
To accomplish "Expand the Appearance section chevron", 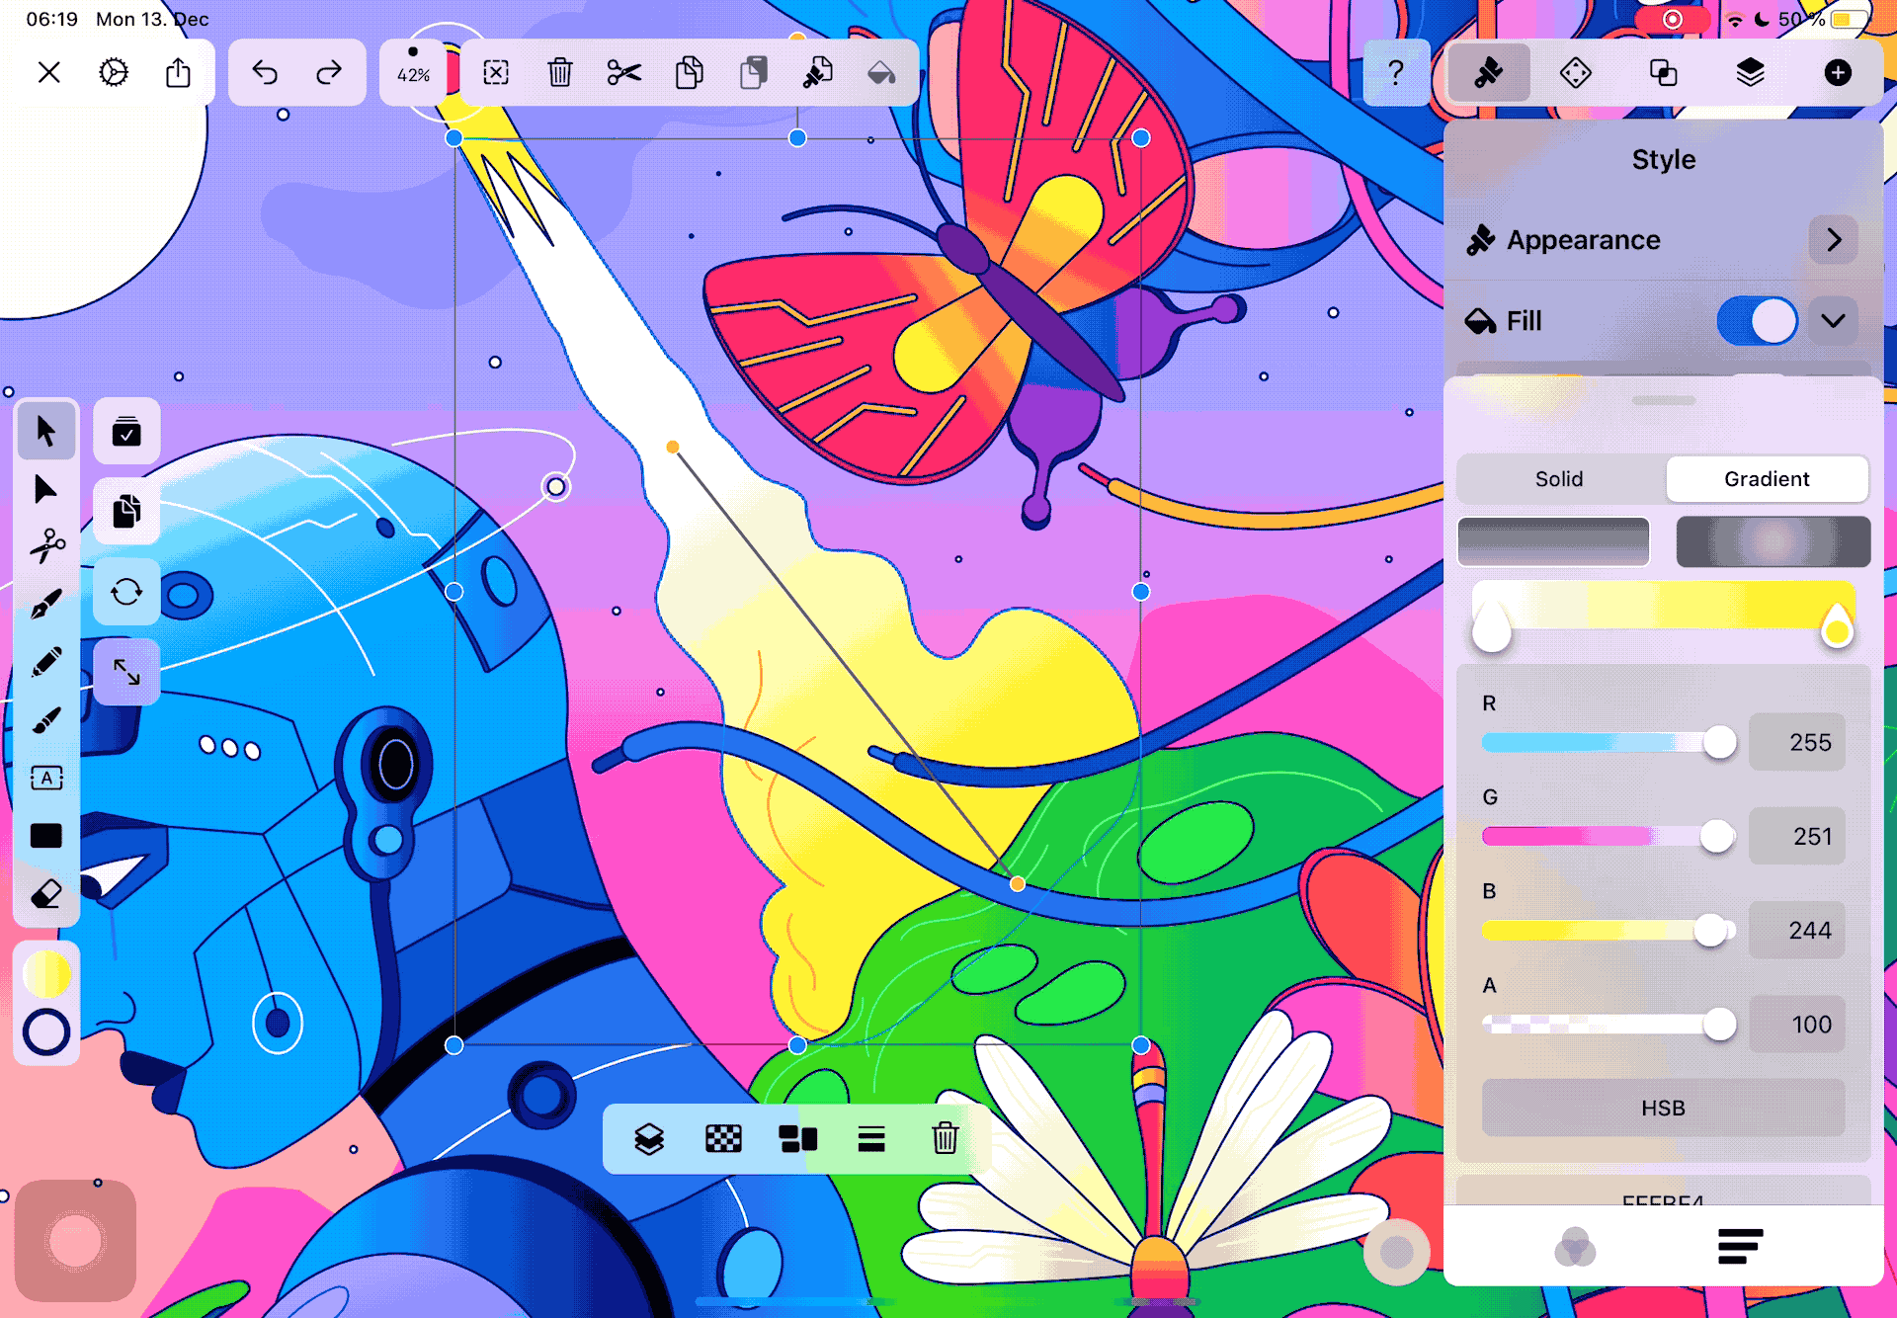I will (1834, 240).
